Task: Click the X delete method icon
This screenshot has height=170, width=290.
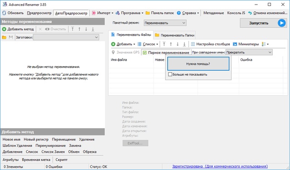Action: [40, 29]
